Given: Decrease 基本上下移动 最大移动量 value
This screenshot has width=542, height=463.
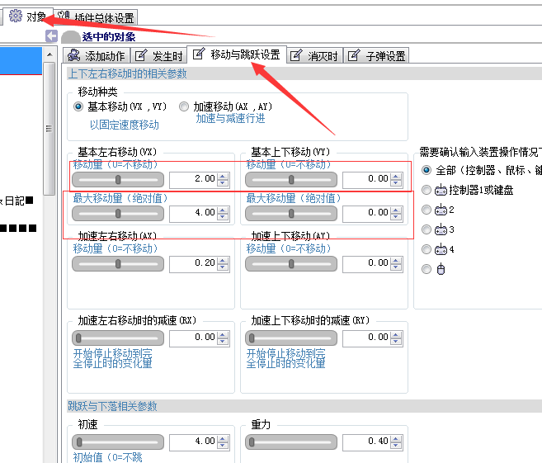Looking at the screenshot, I should [x=396, y=217].
